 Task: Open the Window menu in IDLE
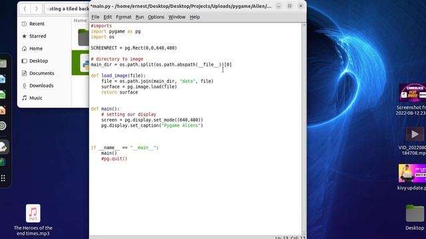[x=177, y=17]
